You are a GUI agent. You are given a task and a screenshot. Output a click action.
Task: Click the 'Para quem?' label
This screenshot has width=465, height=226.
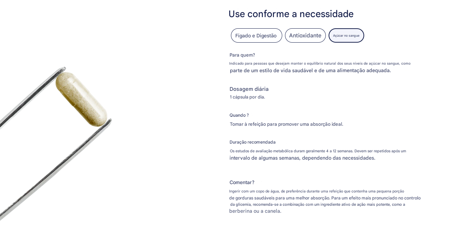(x=242, y=55)
